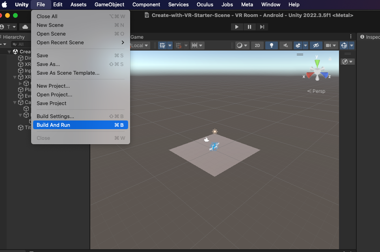This screenshot has width=380, height=252.
Task: Expand Open Recent Scene submenu
Action: pyautogui.click(x=80, y=43)
